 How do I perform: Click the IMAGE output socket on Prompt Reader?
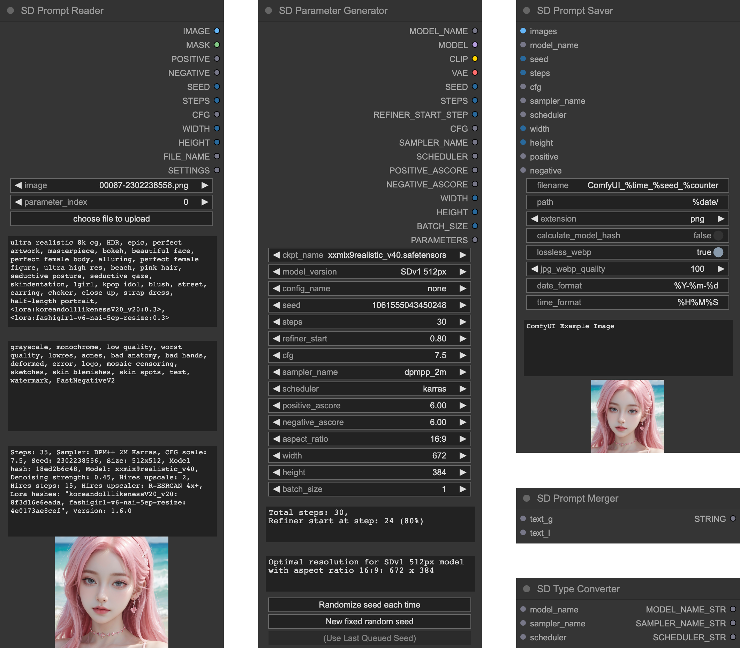pyautogui.click(x=217, y=31)
